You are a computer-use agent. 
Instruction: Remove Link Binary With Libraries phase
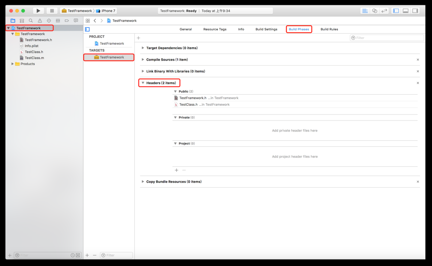coord(418,71)
